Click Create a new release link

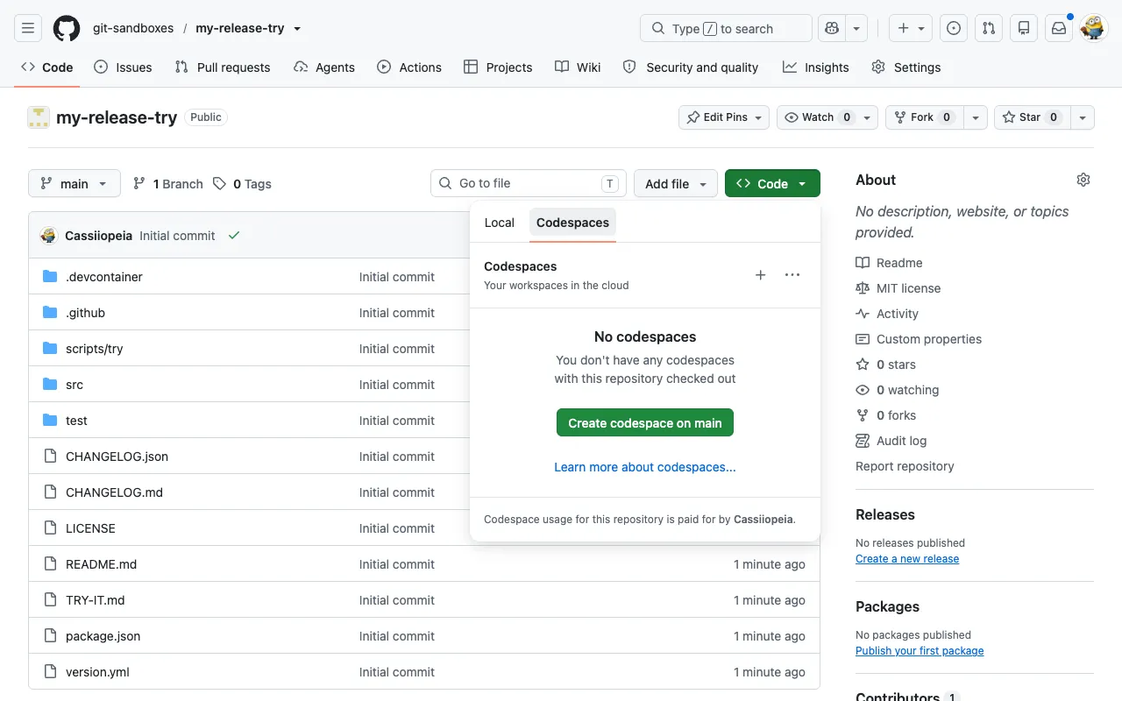(907, 559)
